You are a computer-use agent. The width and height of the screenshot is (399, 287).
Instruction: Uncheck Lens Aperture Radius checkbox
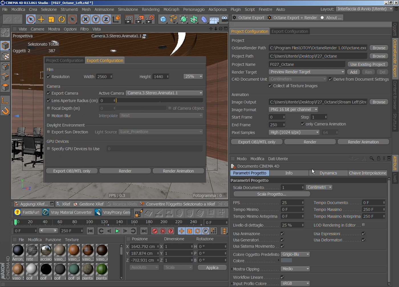tap(48, 101)
